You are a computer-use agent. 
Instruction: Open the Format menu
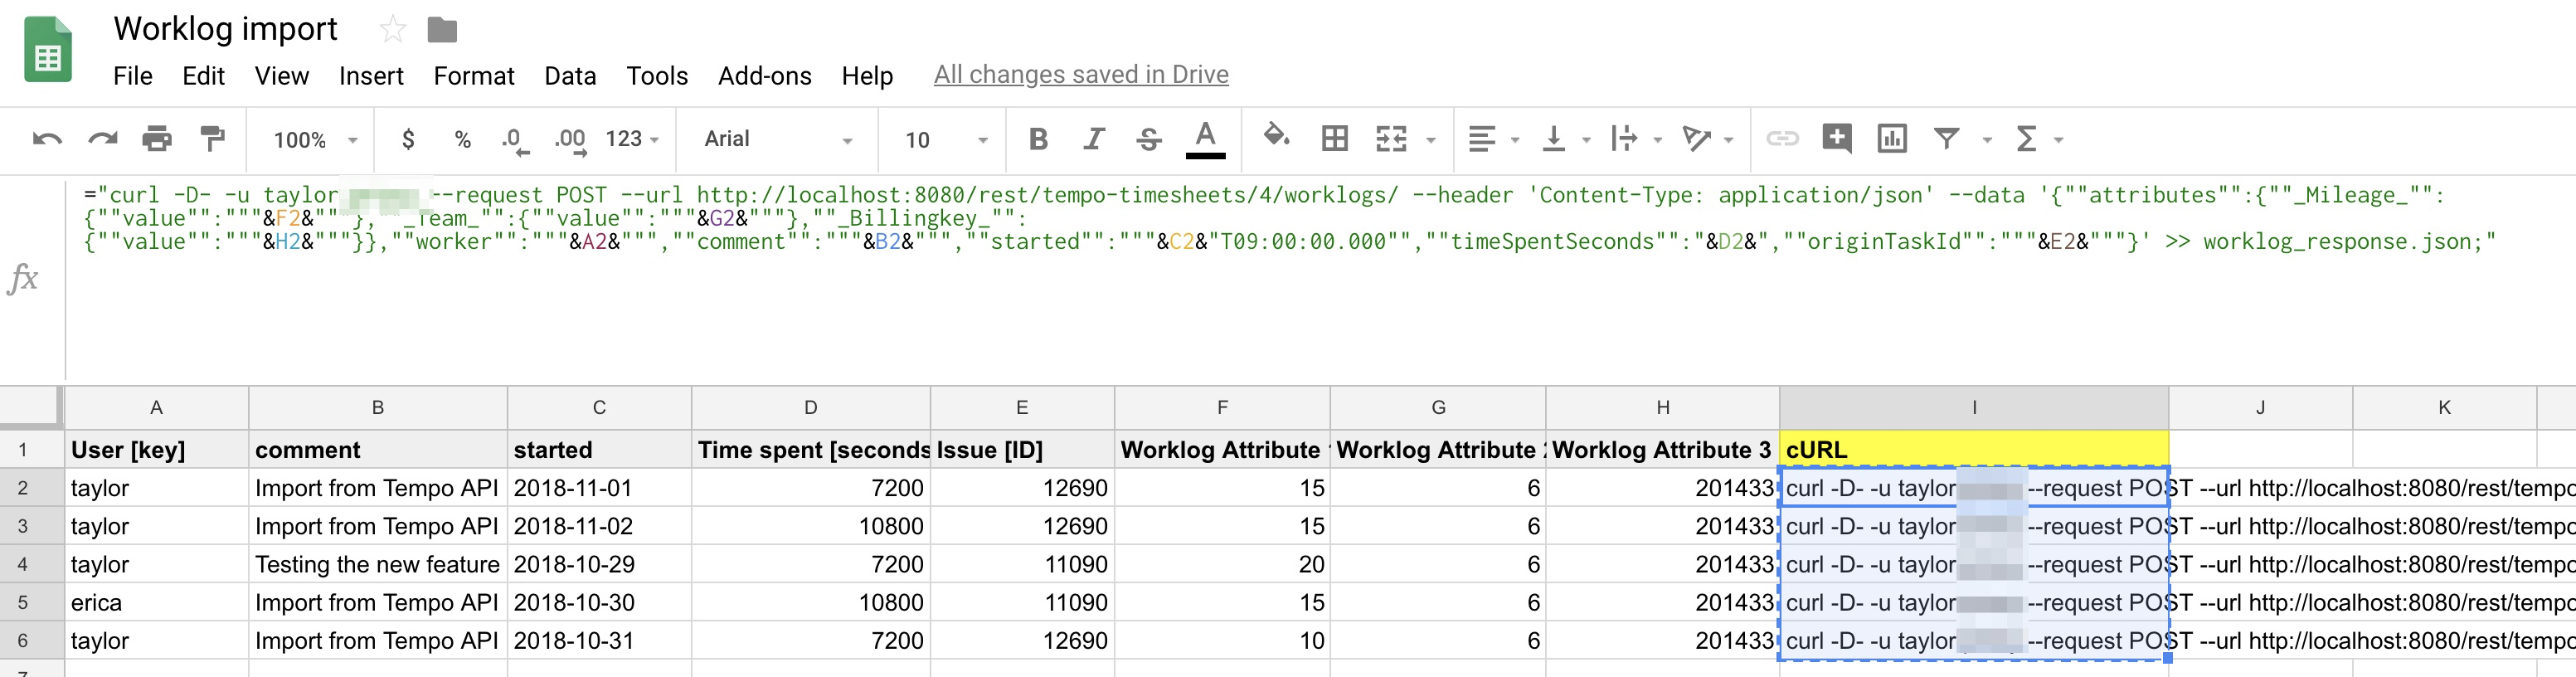(473, 76)
